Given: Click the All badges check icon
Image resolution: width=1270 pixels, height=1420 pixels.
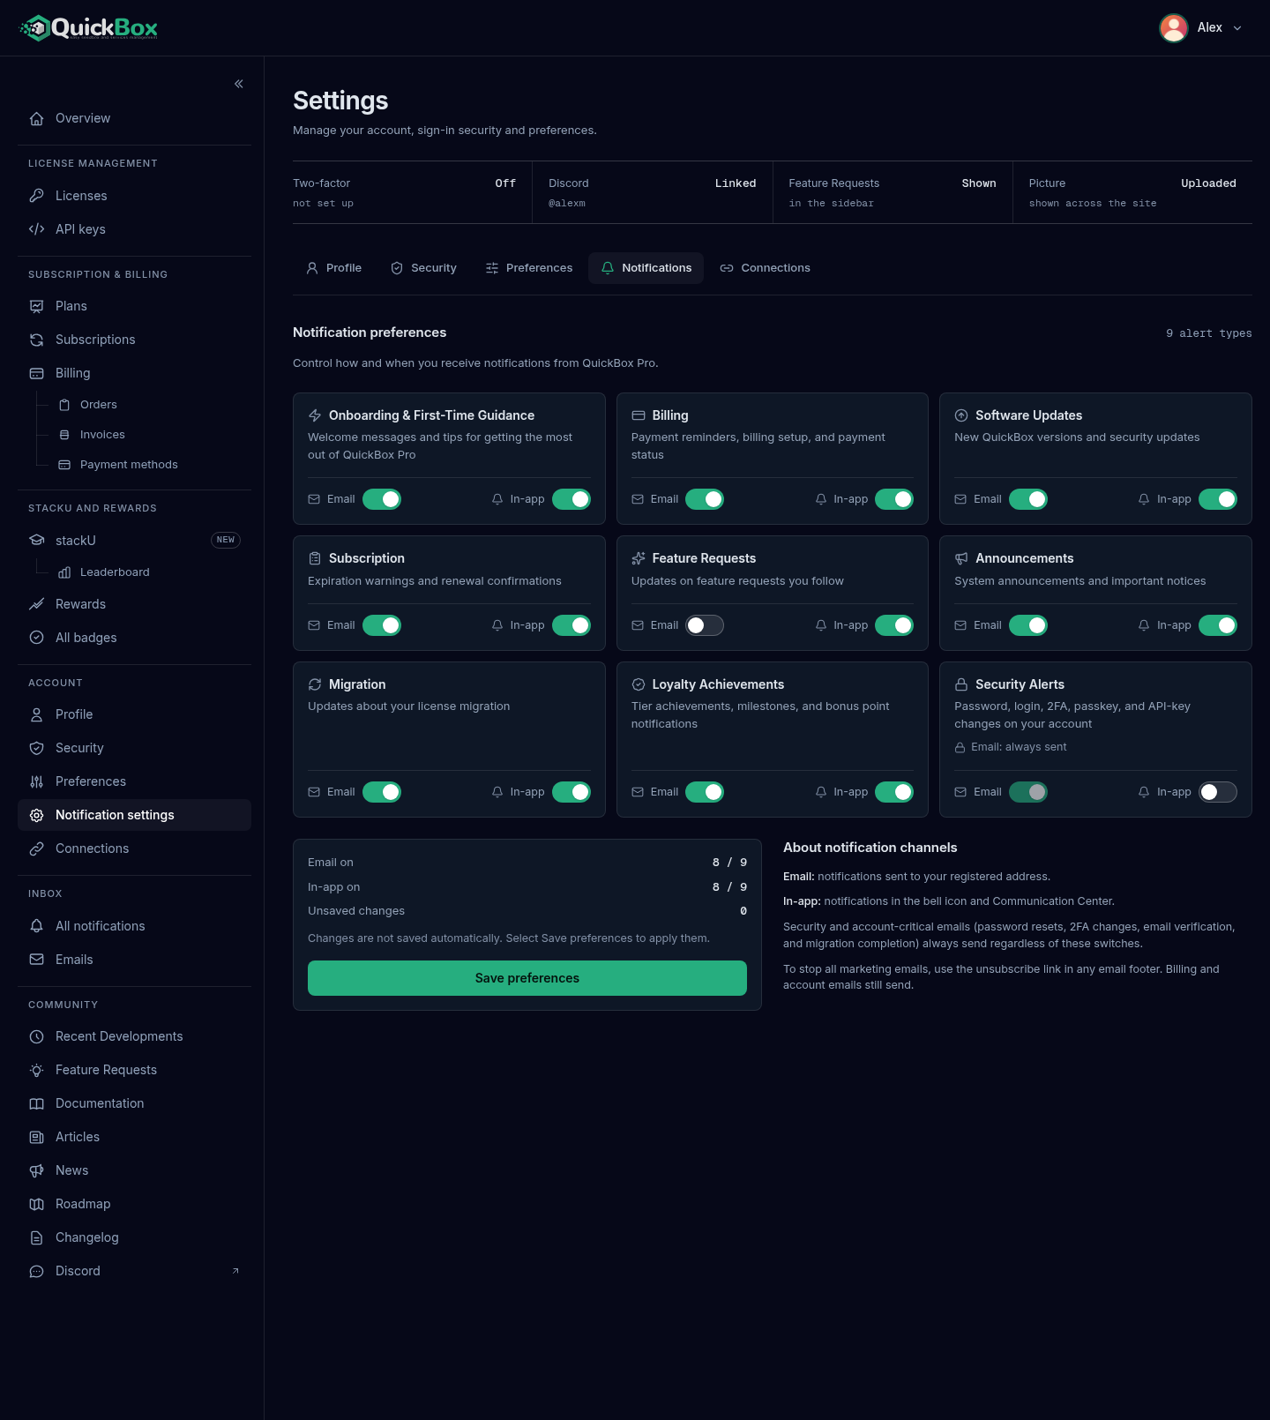Looking at the screenshot, I should click(x=37, y=638).
